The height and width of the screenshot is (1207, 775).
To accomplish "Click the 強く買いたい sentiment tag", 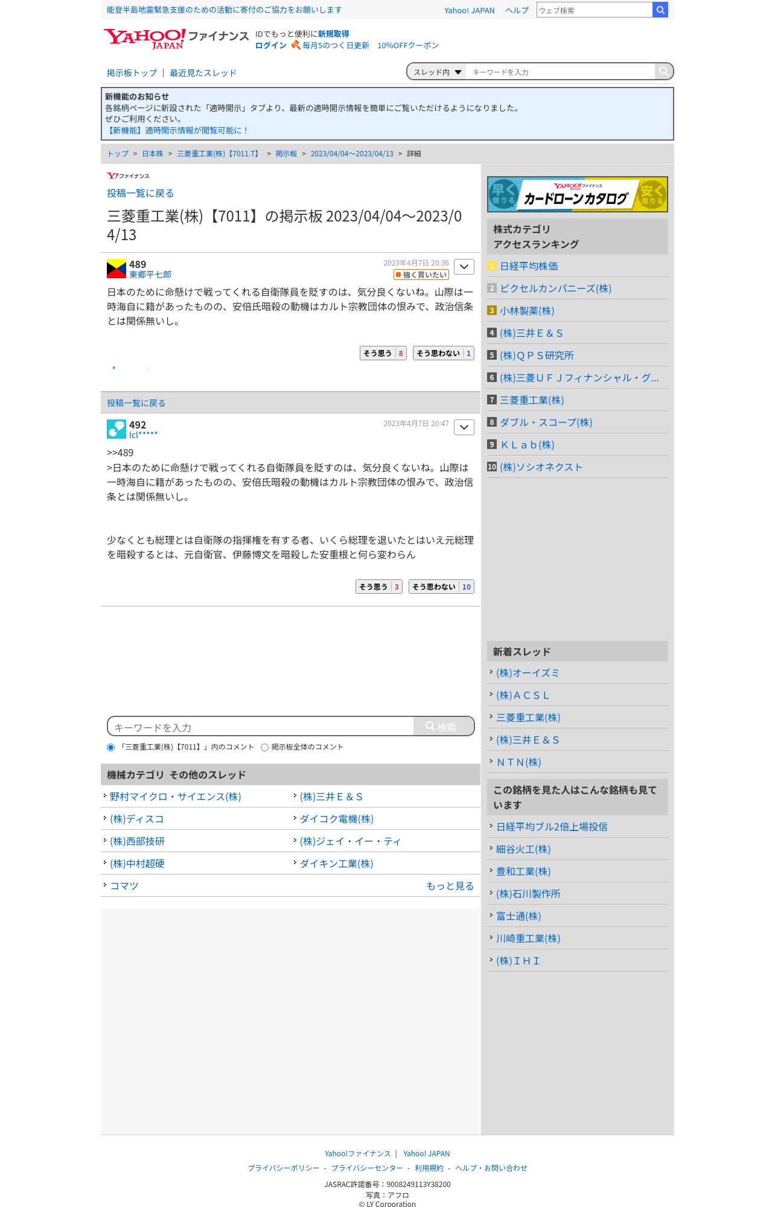I will pyautogui.click(x=421, y=275).
